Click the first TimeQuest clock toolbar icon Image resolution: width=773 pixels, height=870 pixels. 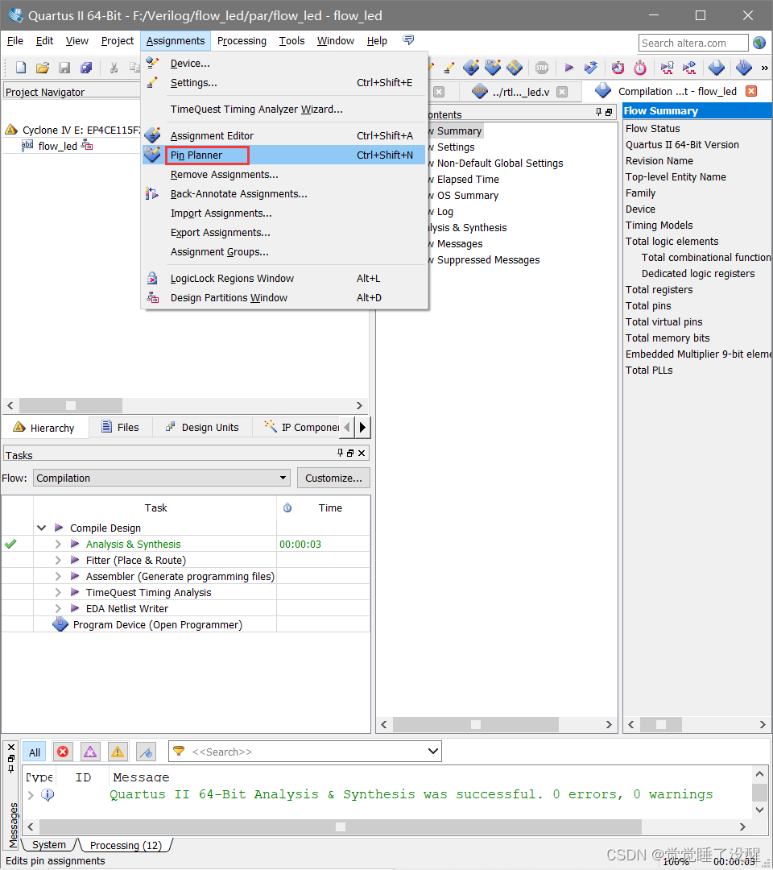[x=618, y=68]
